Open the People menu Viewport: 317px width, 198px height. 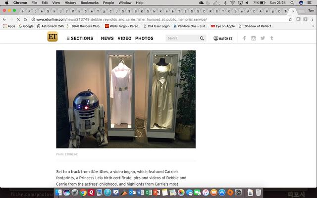coord(108,2)
